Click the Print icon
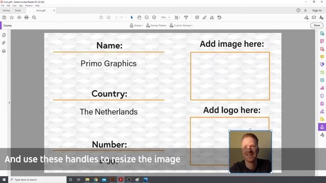 (26, 18)
